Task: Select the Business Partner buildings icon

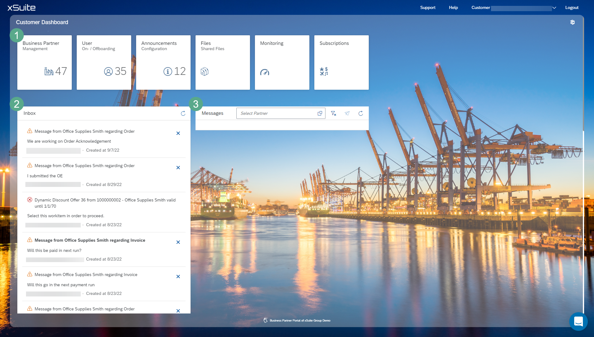Action: 49,71
